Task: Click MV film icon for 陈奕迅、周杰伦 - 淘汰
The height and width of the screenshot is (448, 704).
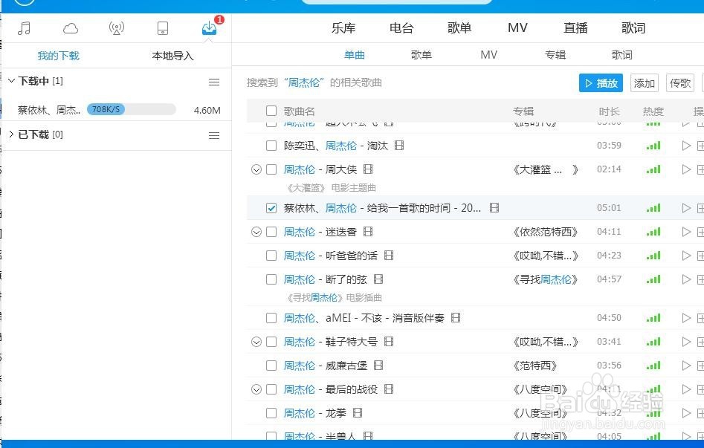Action: click(x=399, y=146)
